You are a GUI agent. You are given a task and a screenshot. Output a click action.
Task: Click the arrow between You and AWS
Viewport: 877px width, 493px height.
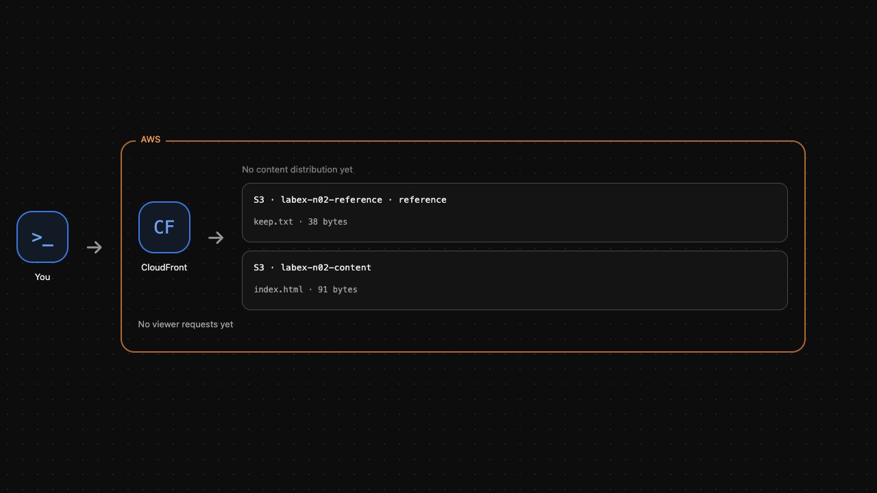[95, 247]
